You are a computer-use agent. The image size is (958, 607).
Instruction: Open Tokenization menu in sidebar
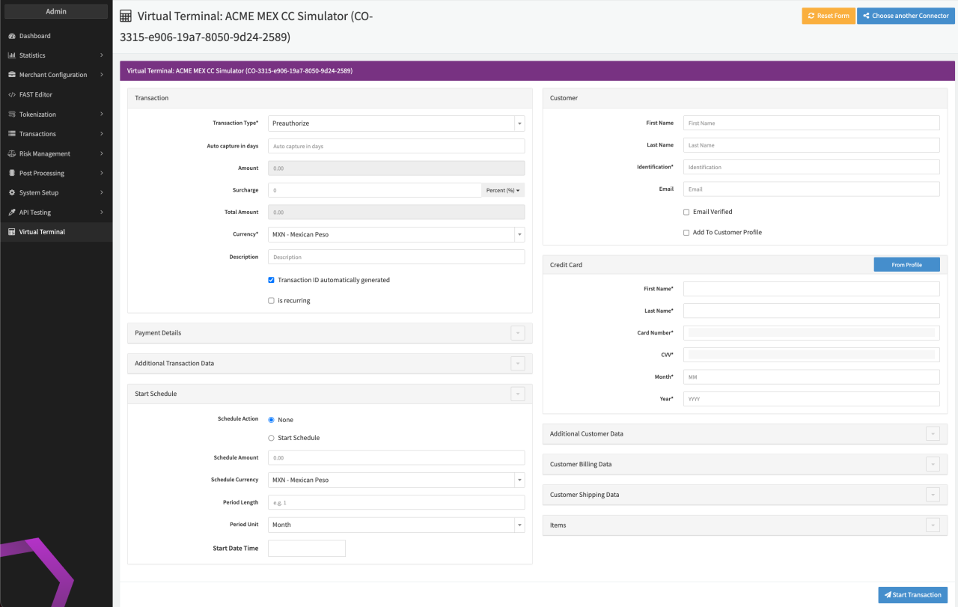click(37, 115)
